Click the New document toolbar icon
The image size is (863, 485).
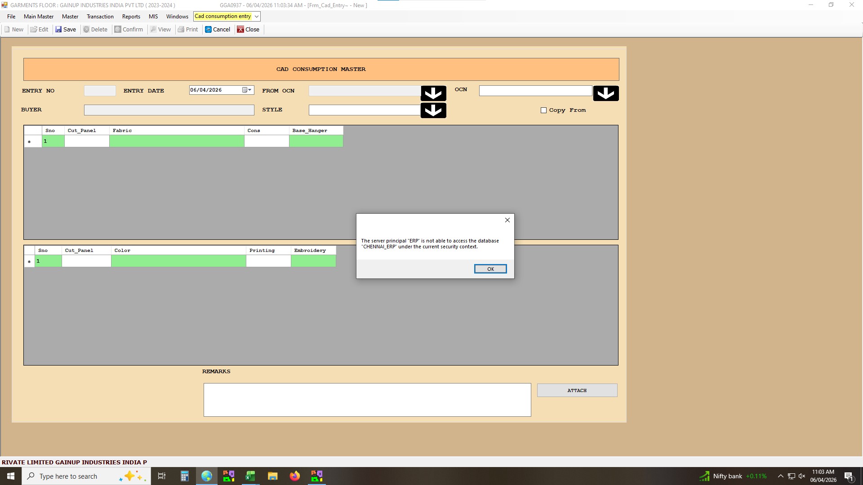click(7, 30)
